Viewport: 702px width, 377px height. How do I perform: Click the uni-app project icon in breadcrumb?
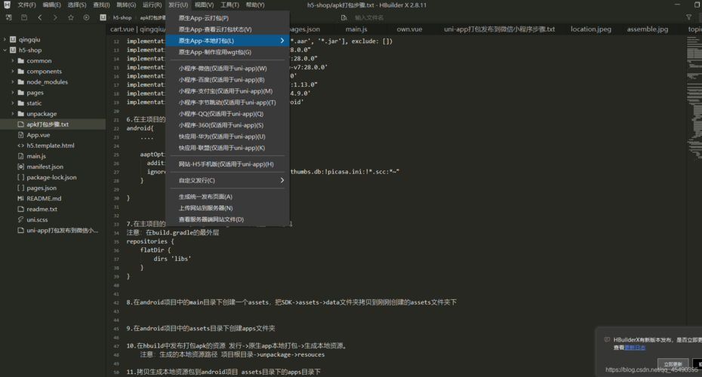point(103,17)
